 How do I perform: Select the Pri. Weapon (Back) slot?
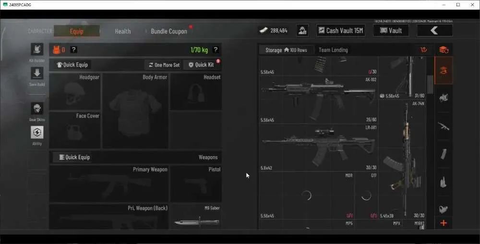click(108, 217)
